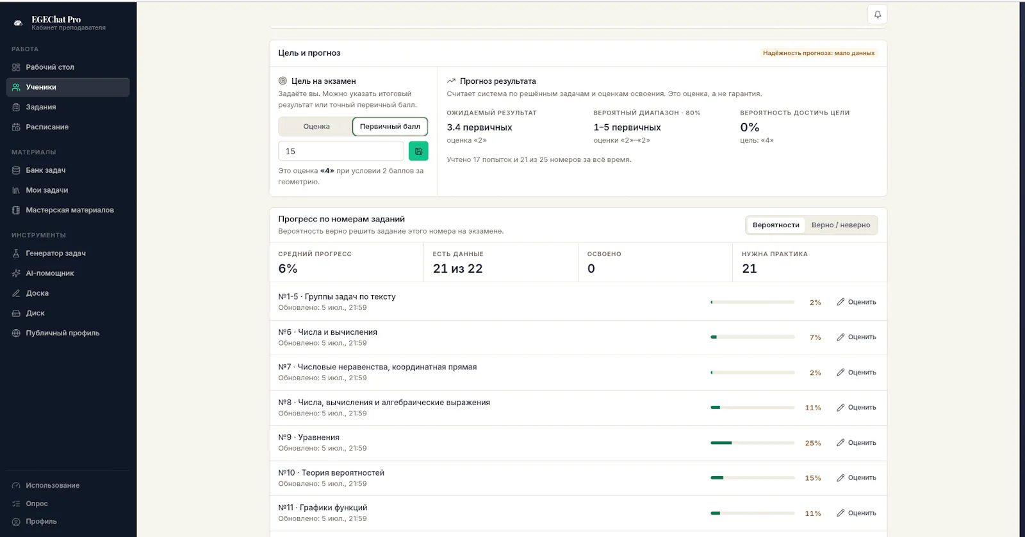Viewport: 1025px width, 537px height.
Task: Click the Цель и прогноз heading
Action: tap(309, 53)
